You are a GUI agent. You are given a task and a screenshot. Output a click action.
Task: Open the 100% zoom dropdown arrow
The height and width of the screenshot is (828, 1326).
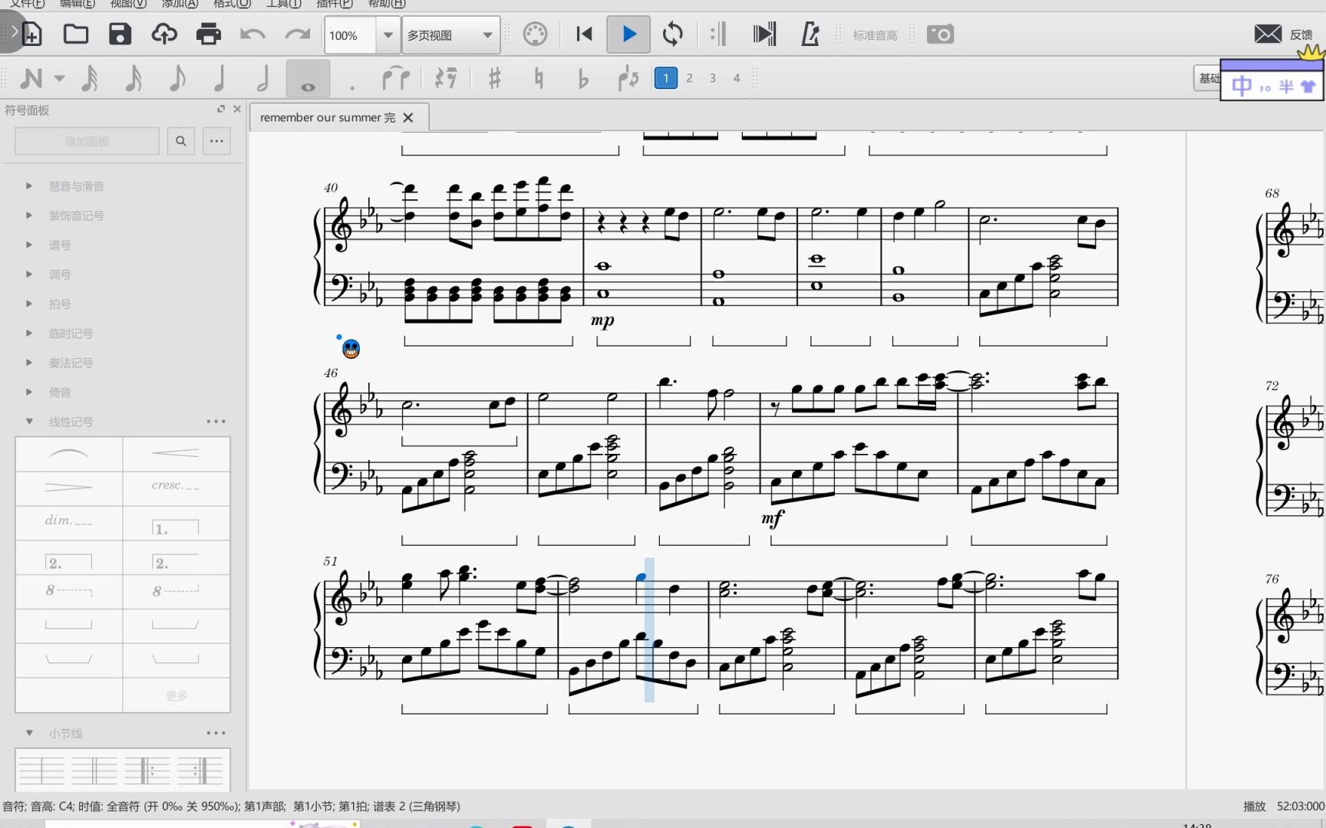click(x=388, y=35)
